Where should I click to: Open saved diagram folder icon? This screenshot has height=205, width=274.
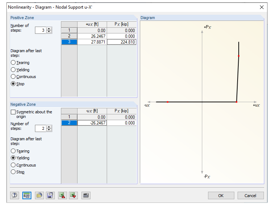click(39, 195)
